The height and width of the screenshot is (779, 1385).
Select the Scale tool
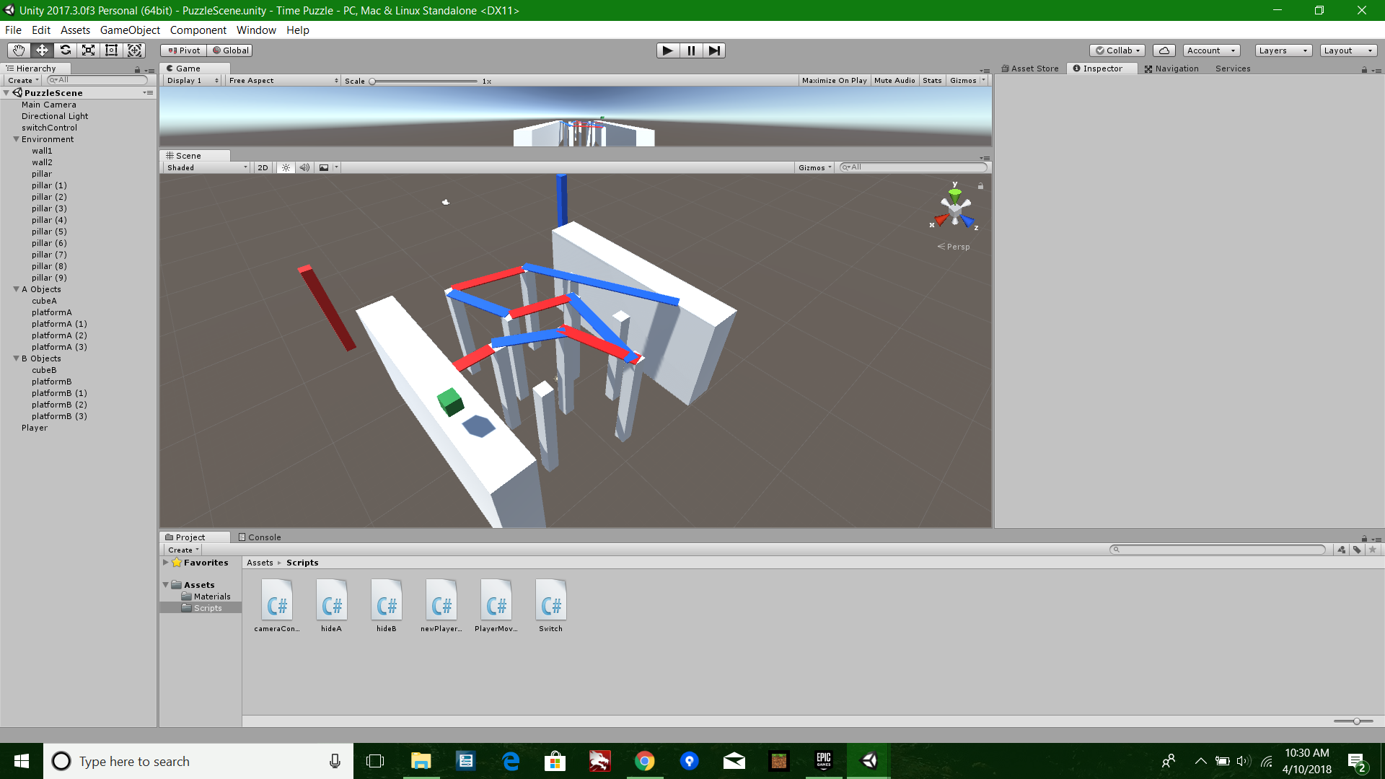pyautogui.click(x=88, y=50)
